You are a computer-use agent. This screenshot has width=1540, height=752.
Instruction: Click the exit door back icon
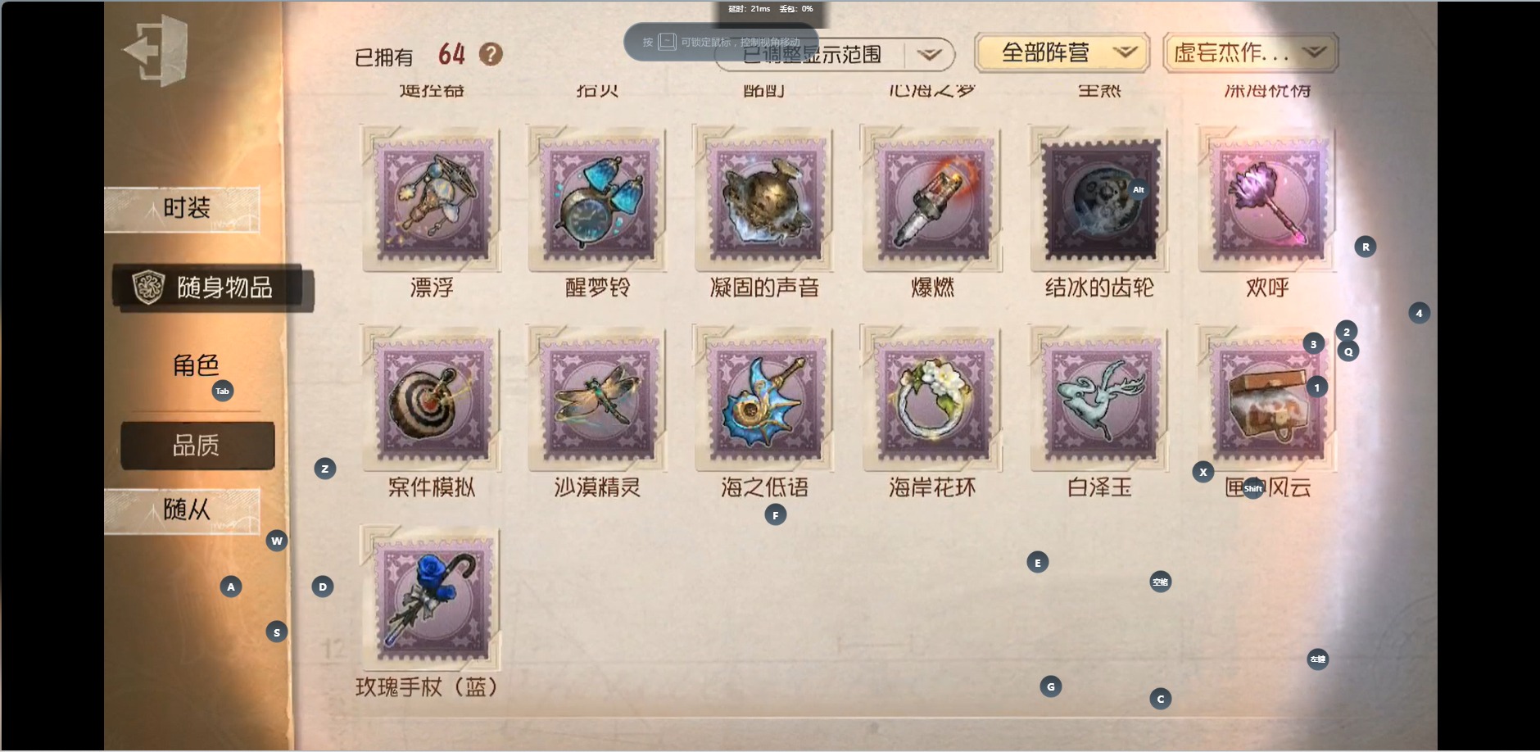(156, 51)
